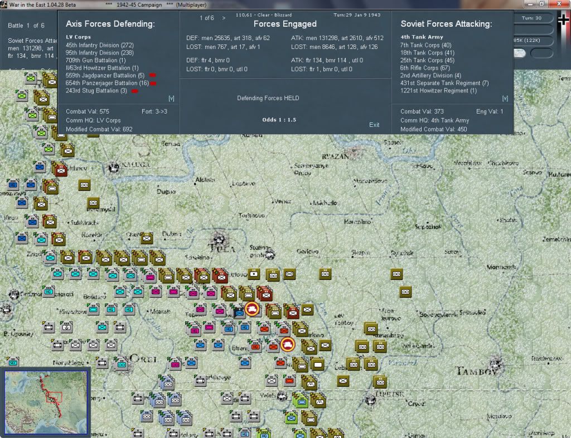Select the Soviet counter north of Peremyshl label
Viewport: 571px width, 438px height.
tap(84, 185)
